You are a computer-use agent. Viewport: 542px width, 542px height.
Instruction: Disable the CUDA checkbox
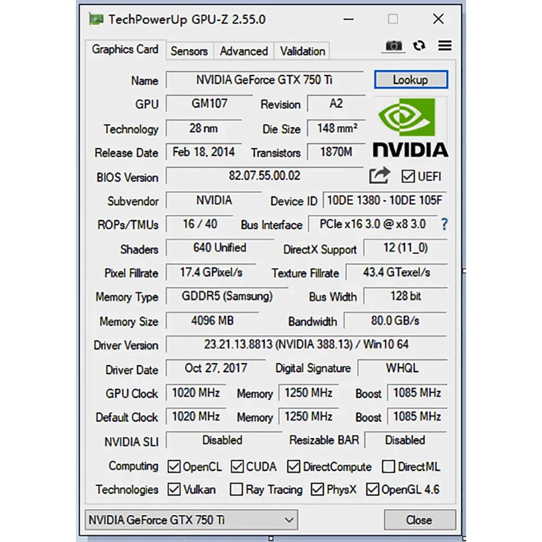(x=237, y=467)
